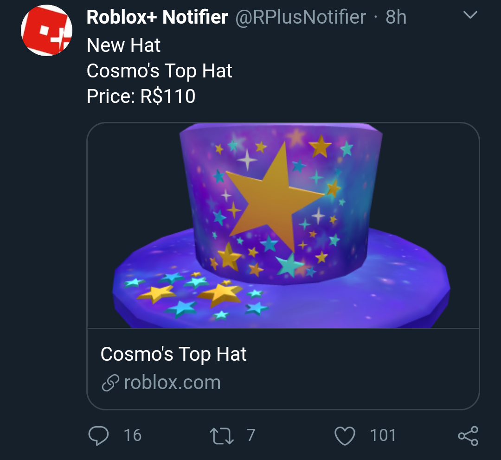Image resolution: width=501 pixels, height=460 pixels.
Task: Open the Cosmo's Top Hat preview image
Action: [x=283, y=225]
